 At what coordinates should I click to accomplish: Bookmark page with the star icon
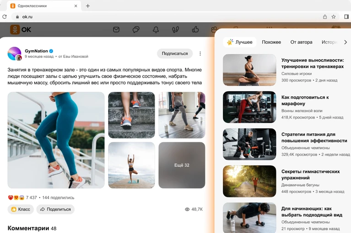[x=334, y=17]
